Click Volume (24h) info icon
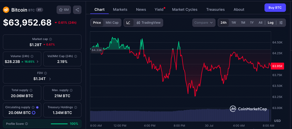Viewport: 292px width, 129px height. [x=32, y=56]
